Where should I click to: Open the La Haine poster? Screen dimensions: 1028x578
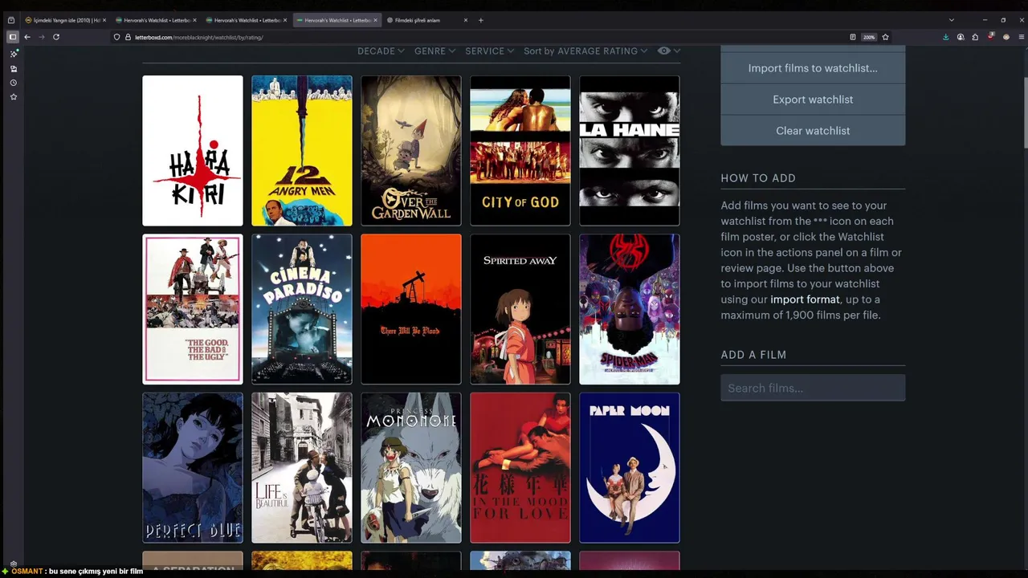[630, 151]
